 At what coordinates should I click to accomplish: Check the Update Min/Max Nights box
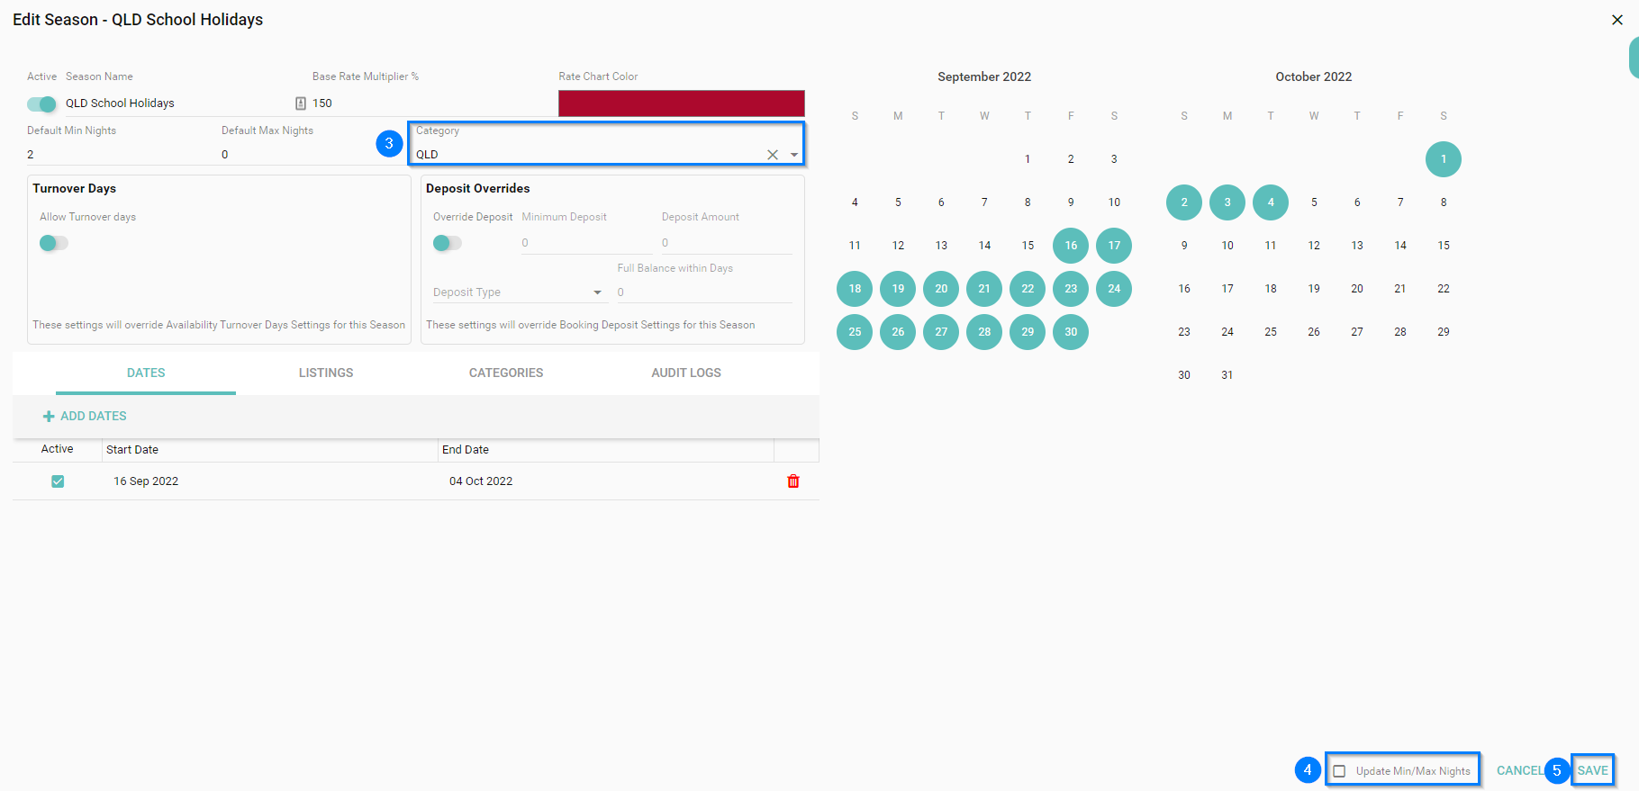[1339, 771]
